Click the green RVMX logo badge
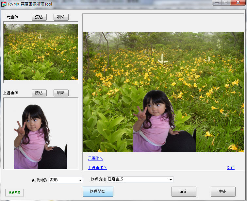 point(14,193)
